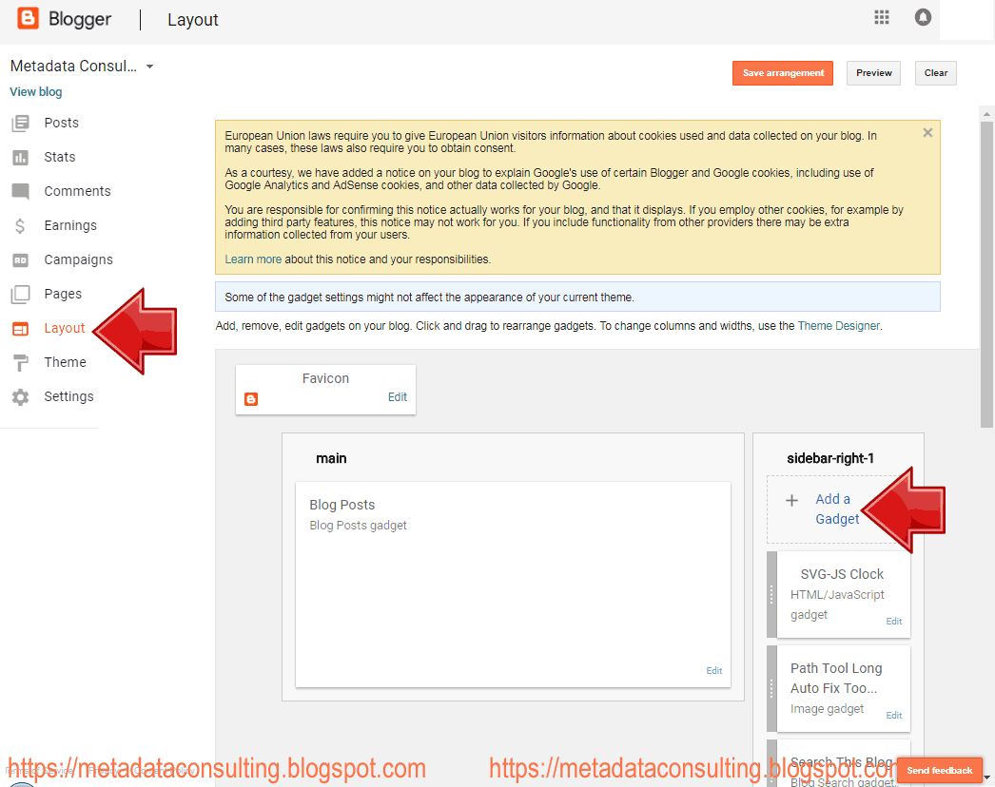Open the Google apps grid icon
995x787 pixels.
(882, 17)
